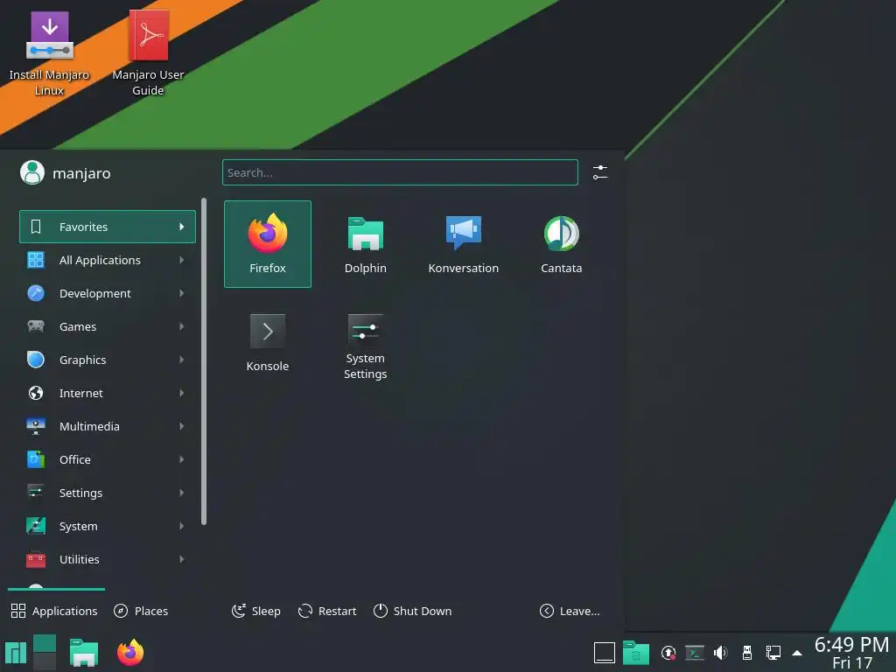Click the System category label
Image resolution: width=896 pixels, height=672 pixels.
tap(78, 526)
